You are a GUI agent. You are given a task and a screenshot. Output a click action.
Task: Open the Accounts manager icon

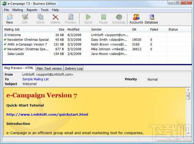click(x=136, y=19)
